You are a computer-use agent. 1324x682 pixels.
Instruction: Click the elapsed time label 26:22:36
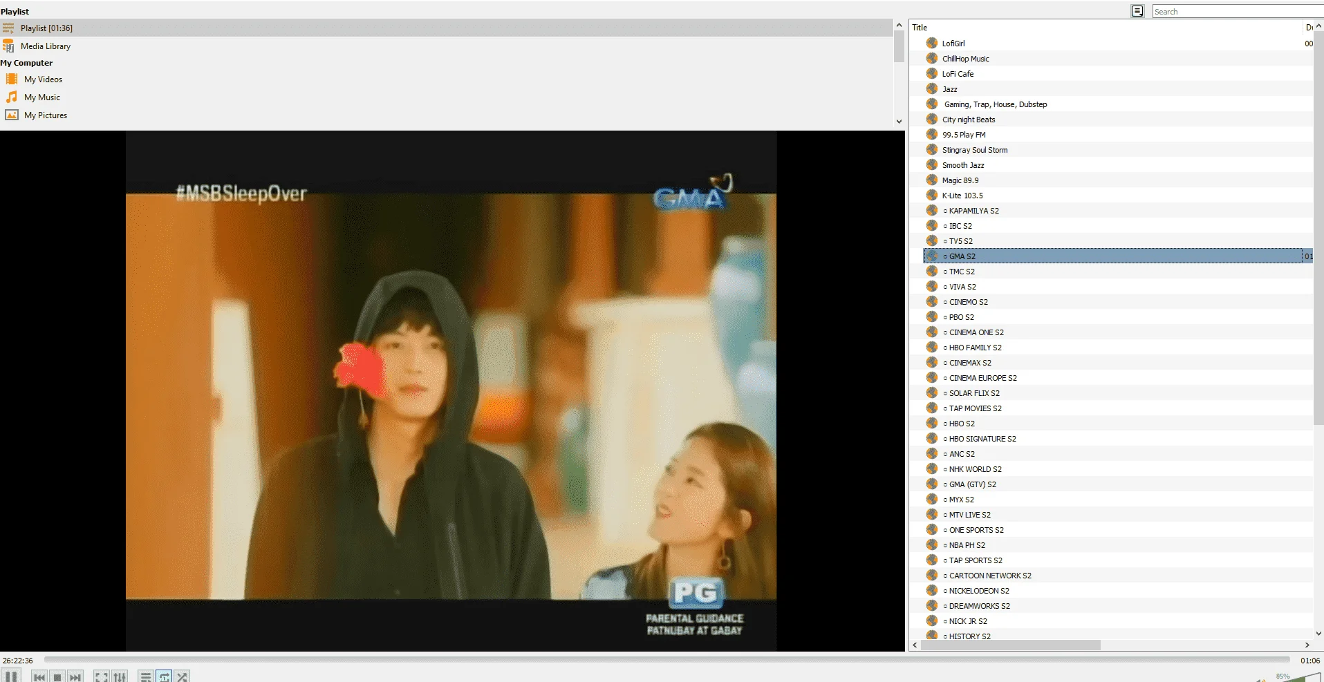point(17,661)
